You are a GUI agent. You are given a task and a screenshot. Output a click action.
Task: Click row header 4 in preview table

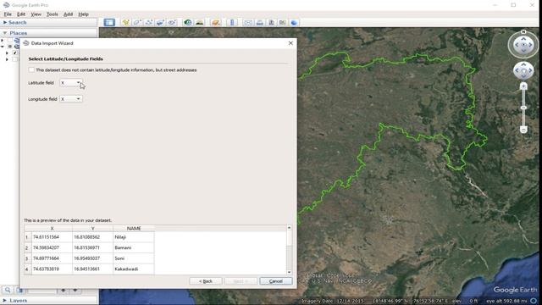[x=28, y=269]
